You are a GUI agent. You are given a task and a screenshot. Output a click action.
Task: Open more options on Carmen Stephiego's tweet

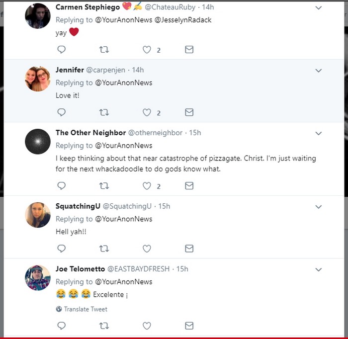tap(319, 8)
